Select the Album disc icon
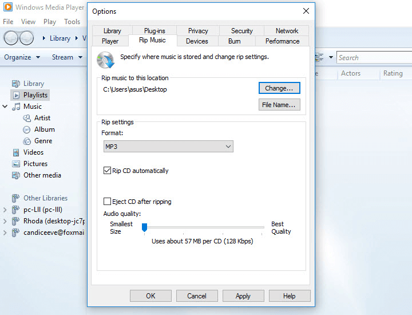This screenshot has height=315, width=412. click(27, 129)
